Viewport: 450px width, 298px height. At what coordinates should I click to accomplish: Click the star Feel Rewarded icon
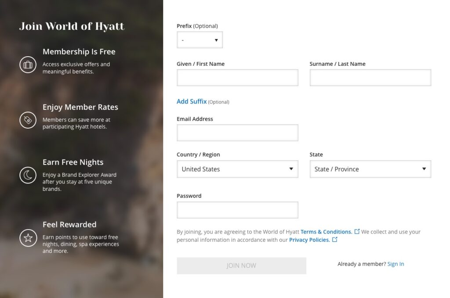pyautogui.click(x=28, y=238)
